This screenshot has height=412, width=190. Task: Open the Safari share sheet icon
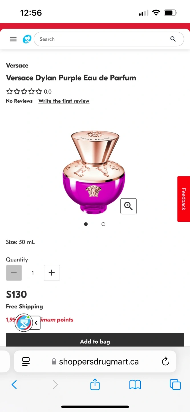pyautogui.click(x=95, y=384)
